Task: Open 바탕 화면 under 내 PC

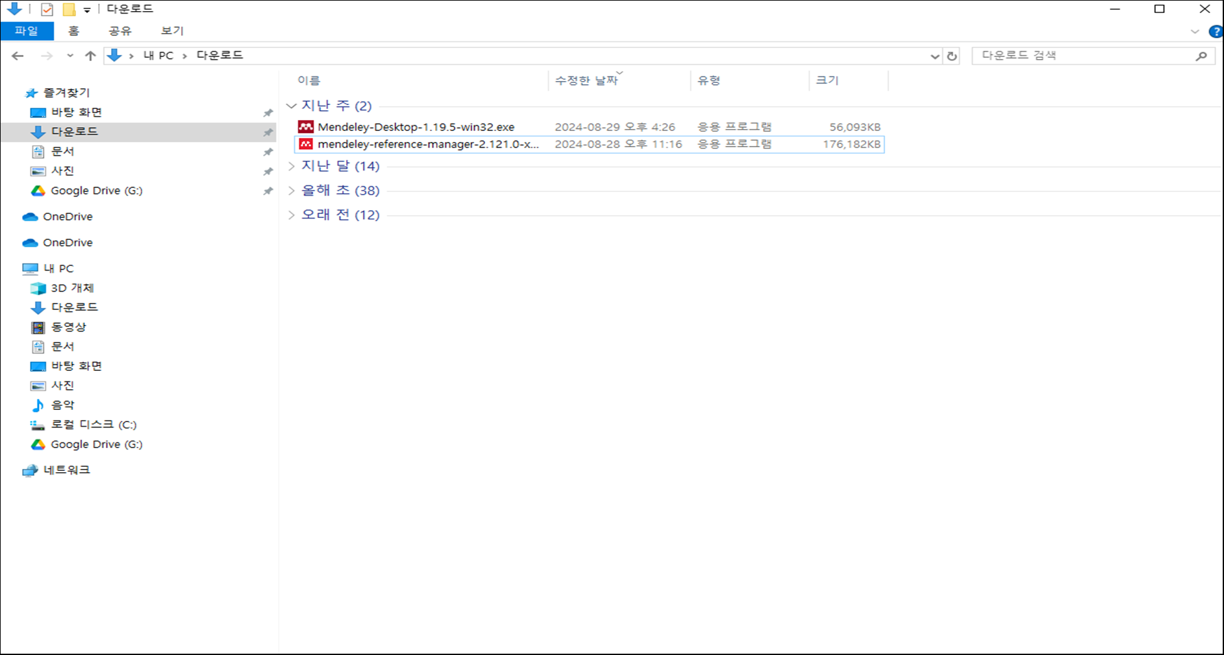Action: [76, 366]
